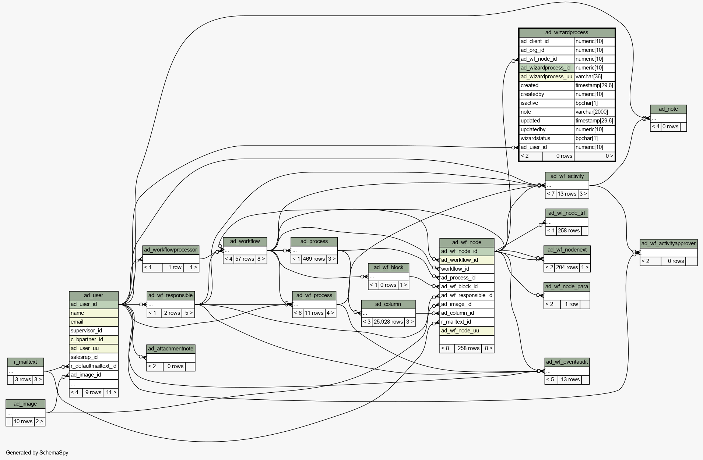Click the 10 rows count in ad_image
The image size is (703, 460).
coord(23,421)
